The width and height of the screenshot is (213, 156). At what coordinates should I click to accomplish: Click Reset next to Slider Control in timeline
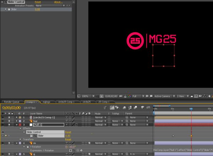click(x=68, y=132)
